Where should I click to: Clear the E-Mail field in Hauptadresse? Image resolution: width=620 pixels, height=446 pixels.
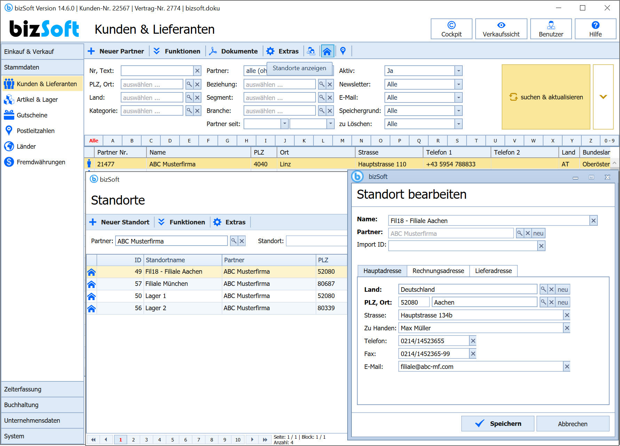567,366
